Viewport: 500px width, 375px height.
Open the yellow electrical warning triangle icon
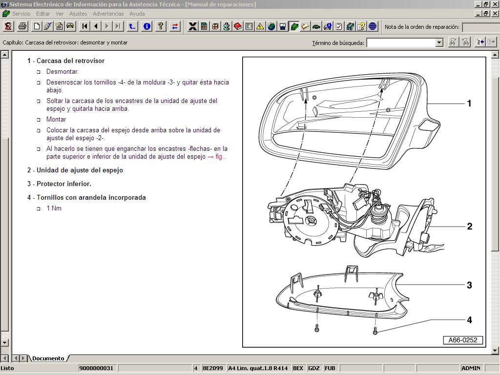coord(260,26)
